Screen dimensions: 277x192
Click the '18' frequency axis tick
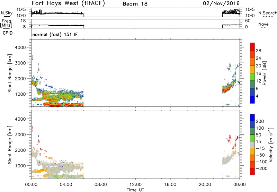click(23, 21)
